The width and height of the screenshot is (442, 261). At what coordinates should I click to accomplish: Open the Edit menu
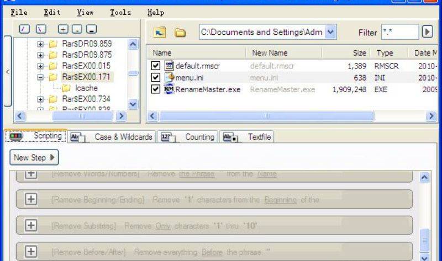52,13
